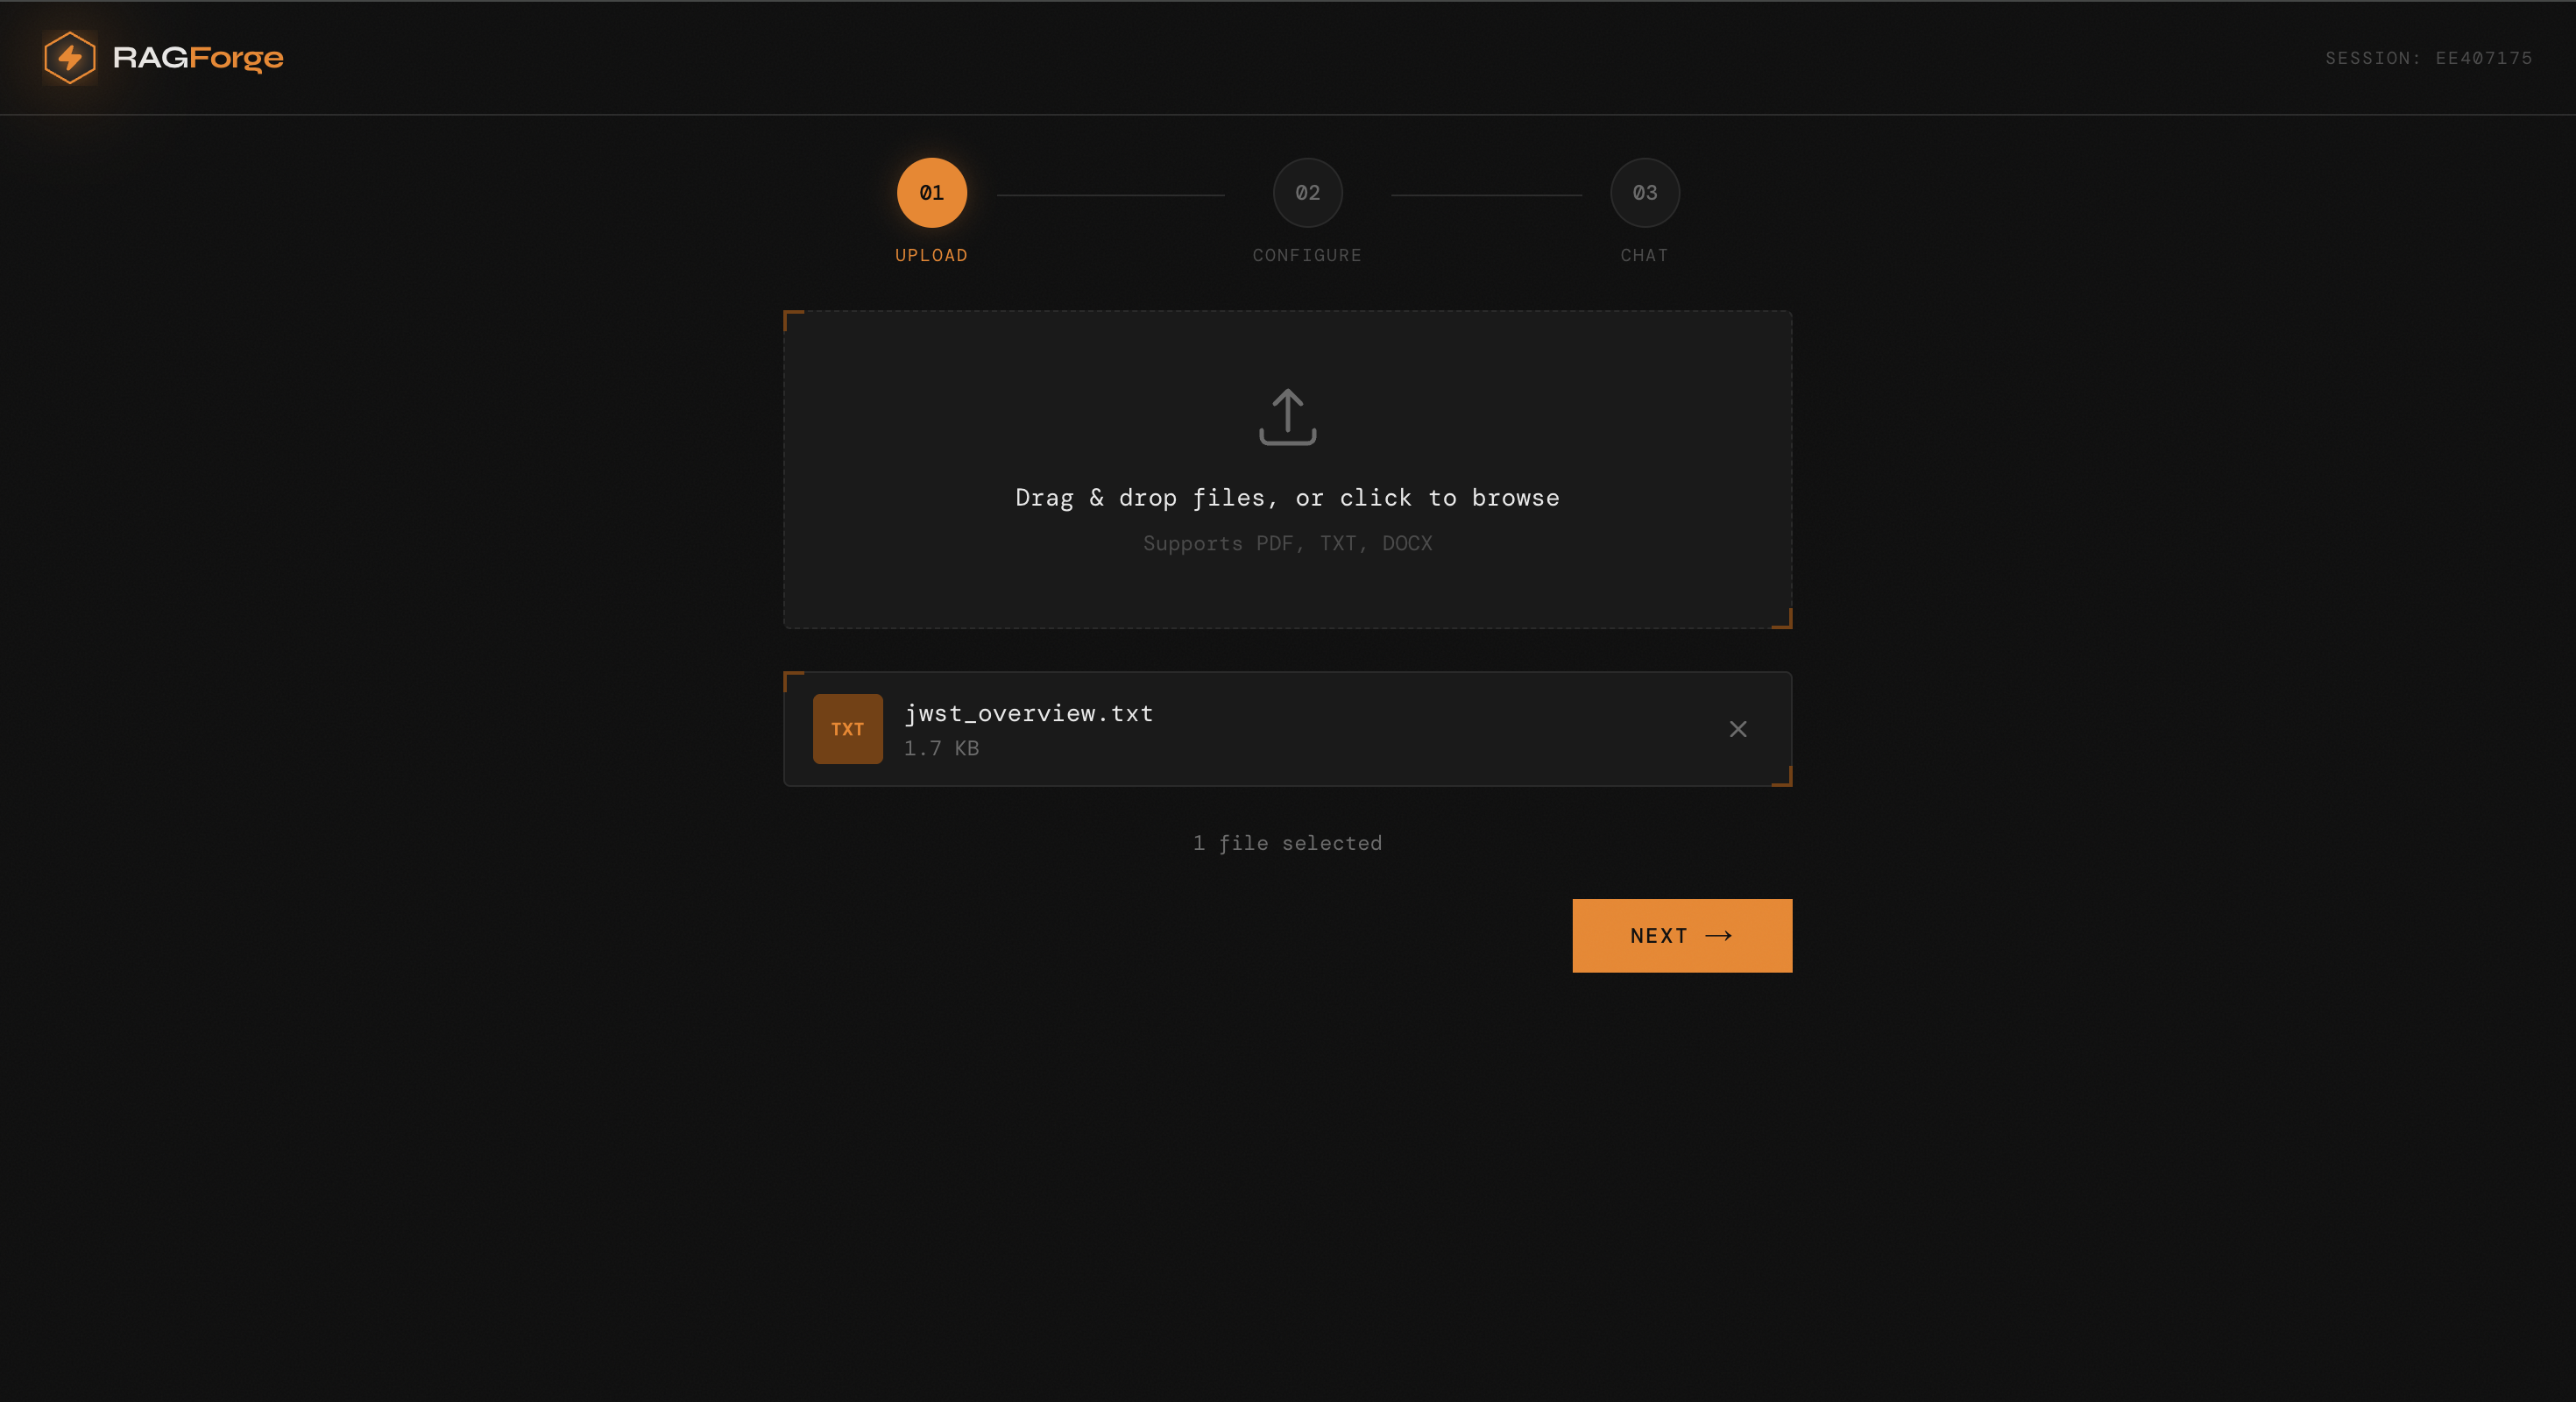This screenshot has height=1402, width=2576.
Task: Select step 01 circle
Action: 931,193
